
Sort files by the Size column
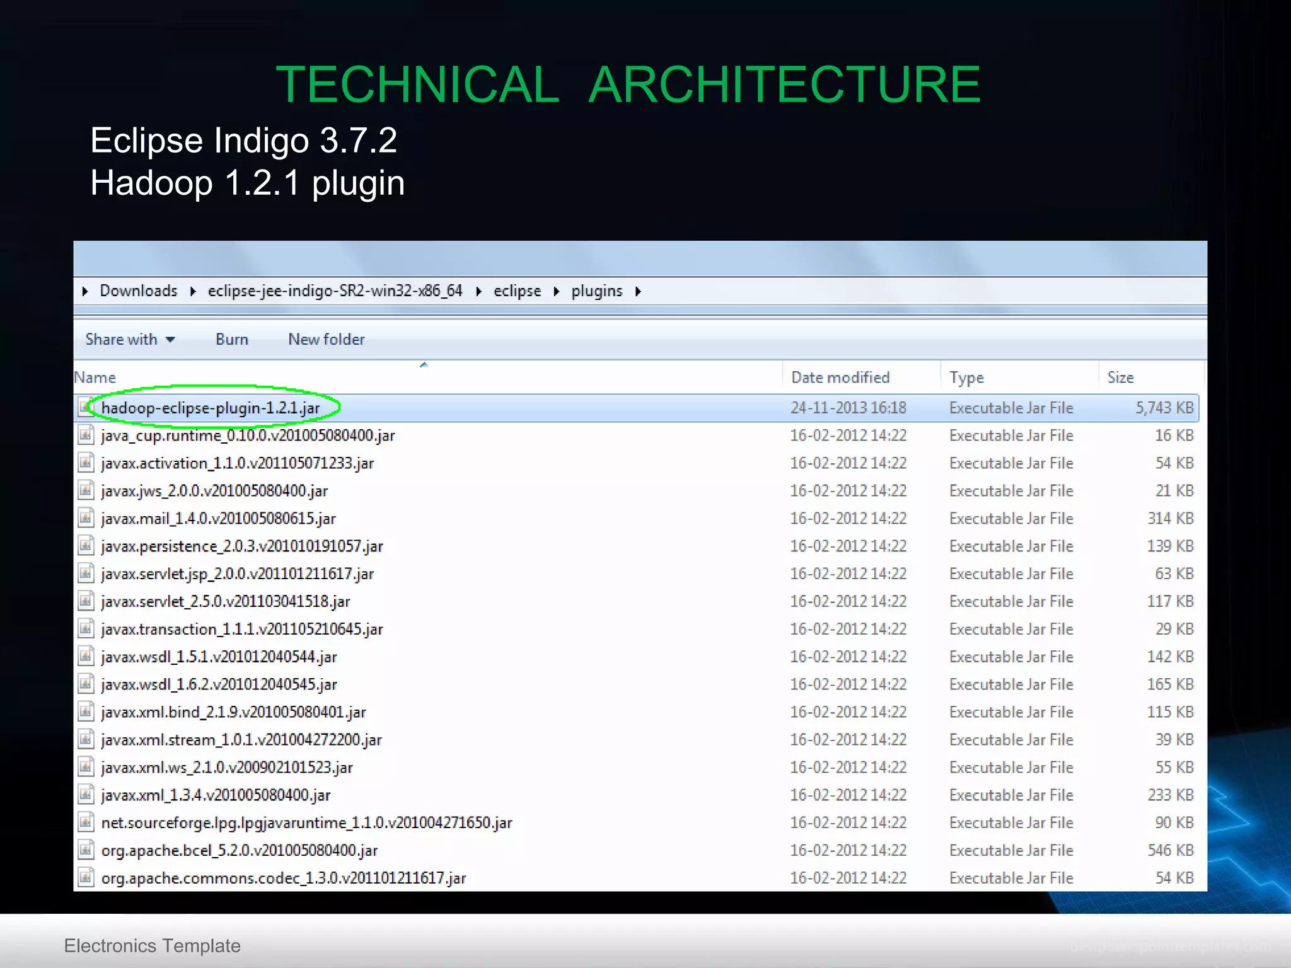pyautogui.click(x=1152, y=377)
